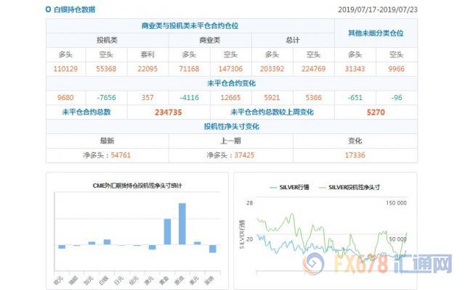Select the change value -96
The width and height of the screenshot is (465, 290).
tap(397, 98)
